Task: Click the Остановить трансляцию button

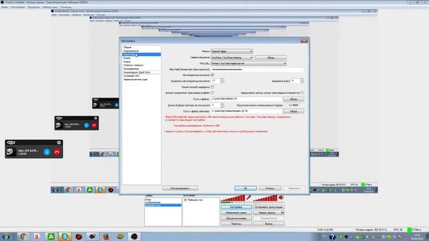Action: (269, 207)
